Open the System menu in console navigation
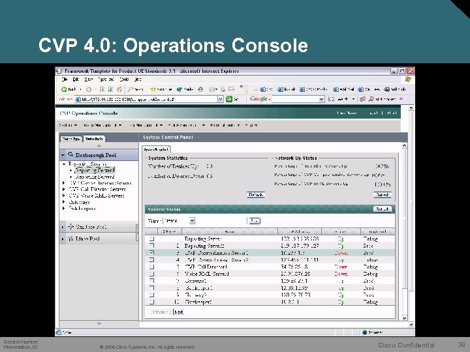Image resolution: width=470 pixels, height=352 pixels. coord(68,125)
